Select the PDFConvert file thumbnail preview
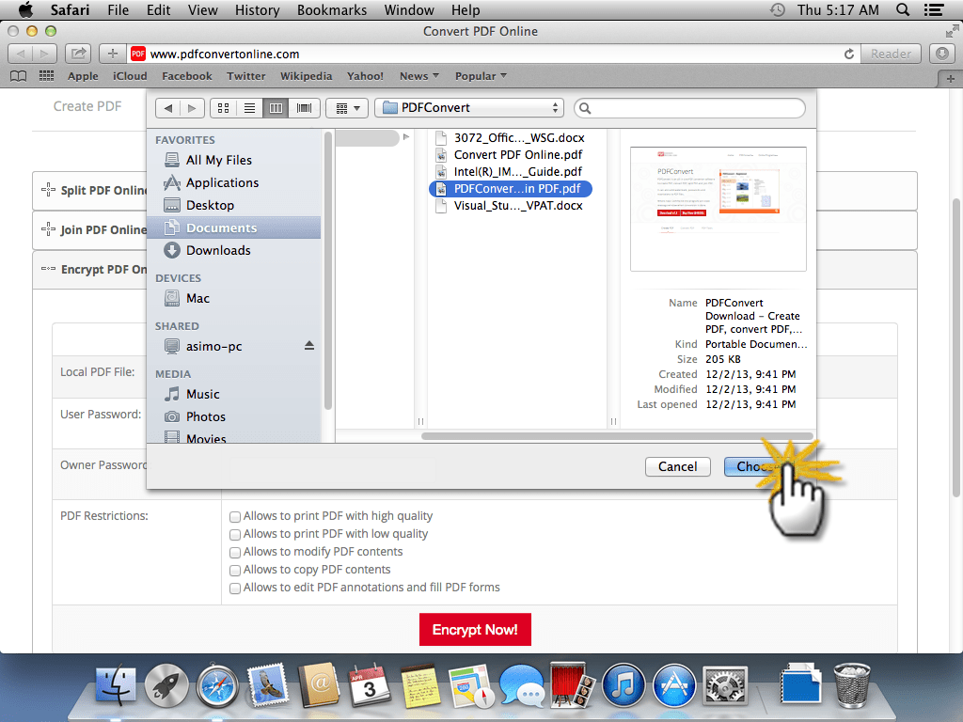Screen dimensions: 963x722 [x=718, y=209]
